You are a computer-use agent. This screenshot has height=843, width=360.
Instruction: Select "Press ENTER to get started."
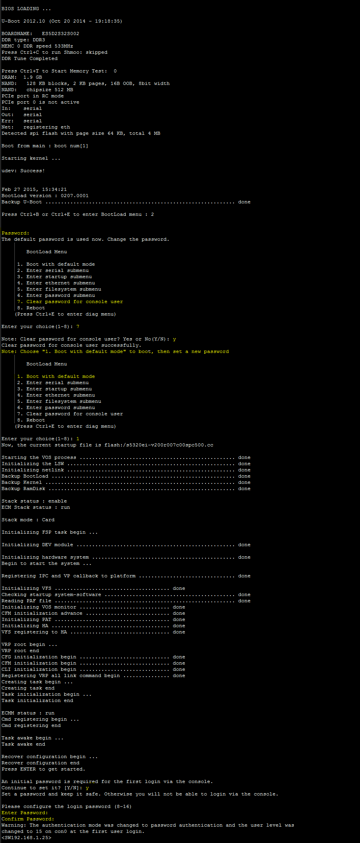[x=43, y=769]
